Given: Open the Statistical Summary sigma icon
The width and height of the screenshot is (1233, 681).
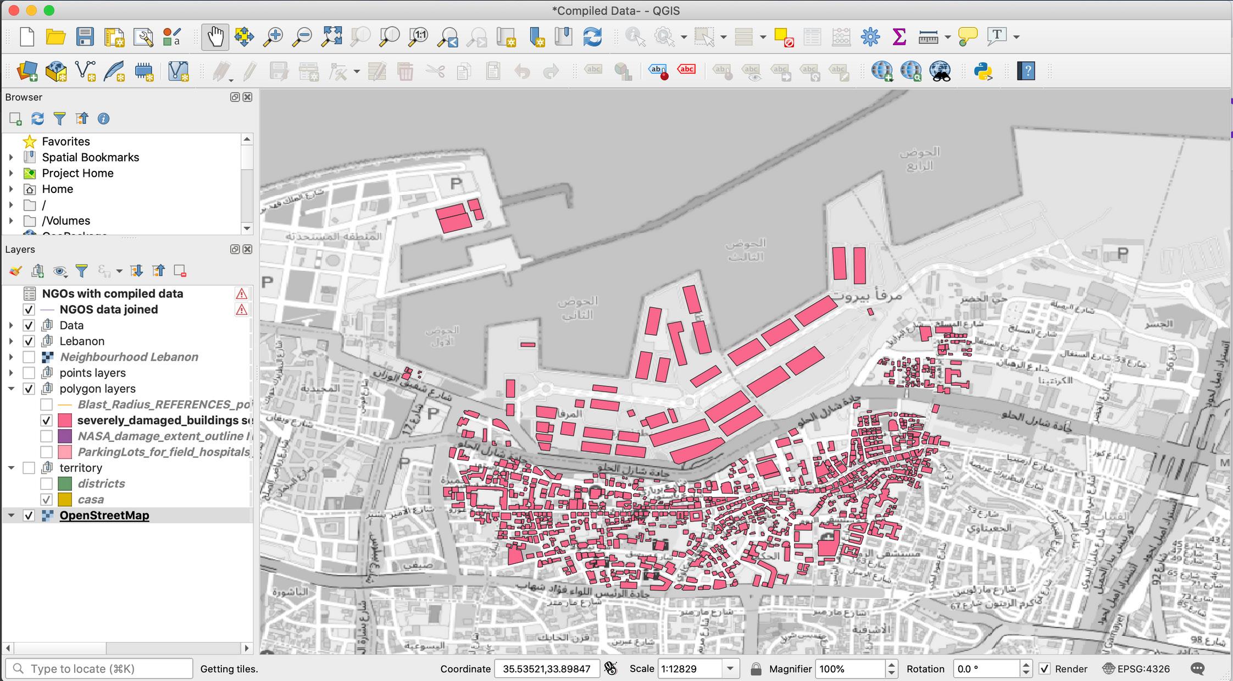Looking at the screenshot, I should click(x=899, y=37).
